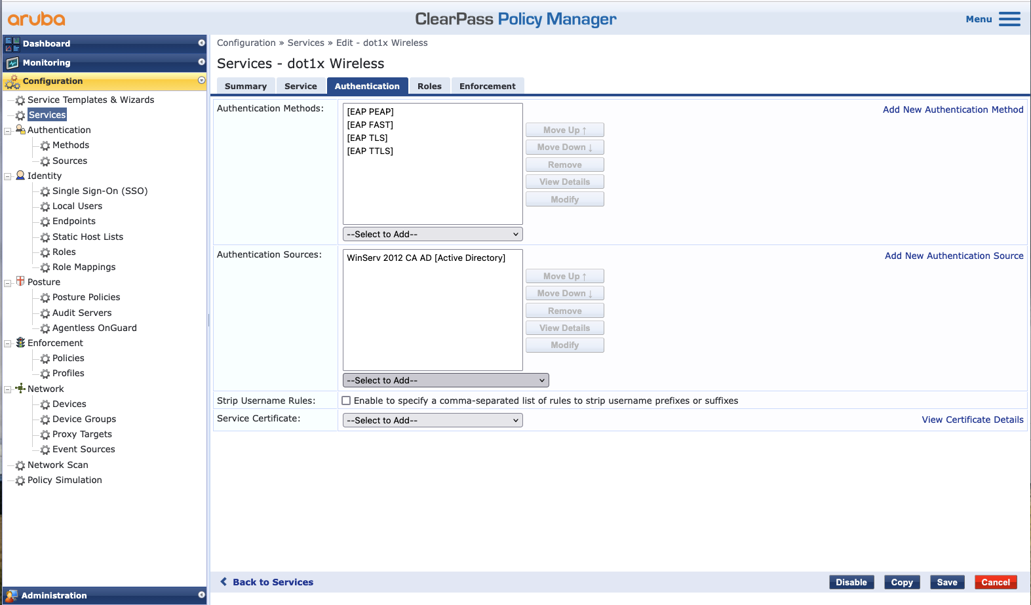Open Single Sign-On (SSO) tree item
This screenshot has width=1031, height=605.
100,191
